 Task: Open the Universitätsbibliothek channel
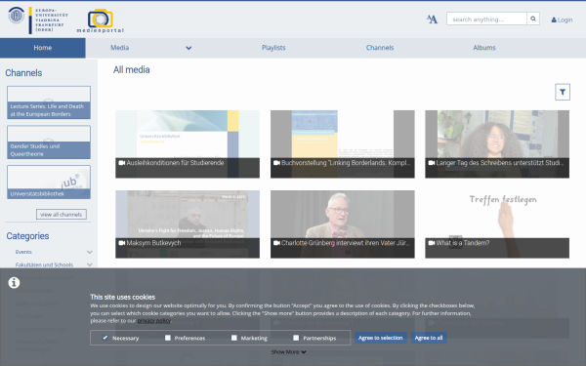click(49, 183)
